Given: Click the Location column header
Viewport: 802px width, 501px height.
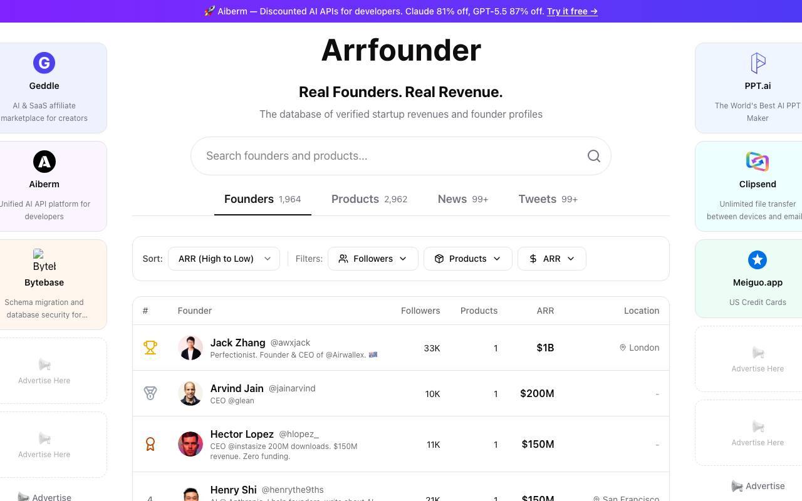Looking at the screenshot, I should click(642, 311).
